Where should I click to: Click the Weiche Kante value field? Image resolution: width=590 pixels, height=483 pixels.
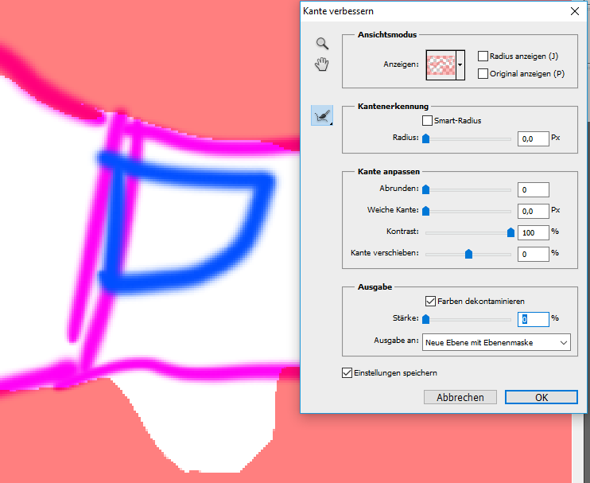click(534, 211)
